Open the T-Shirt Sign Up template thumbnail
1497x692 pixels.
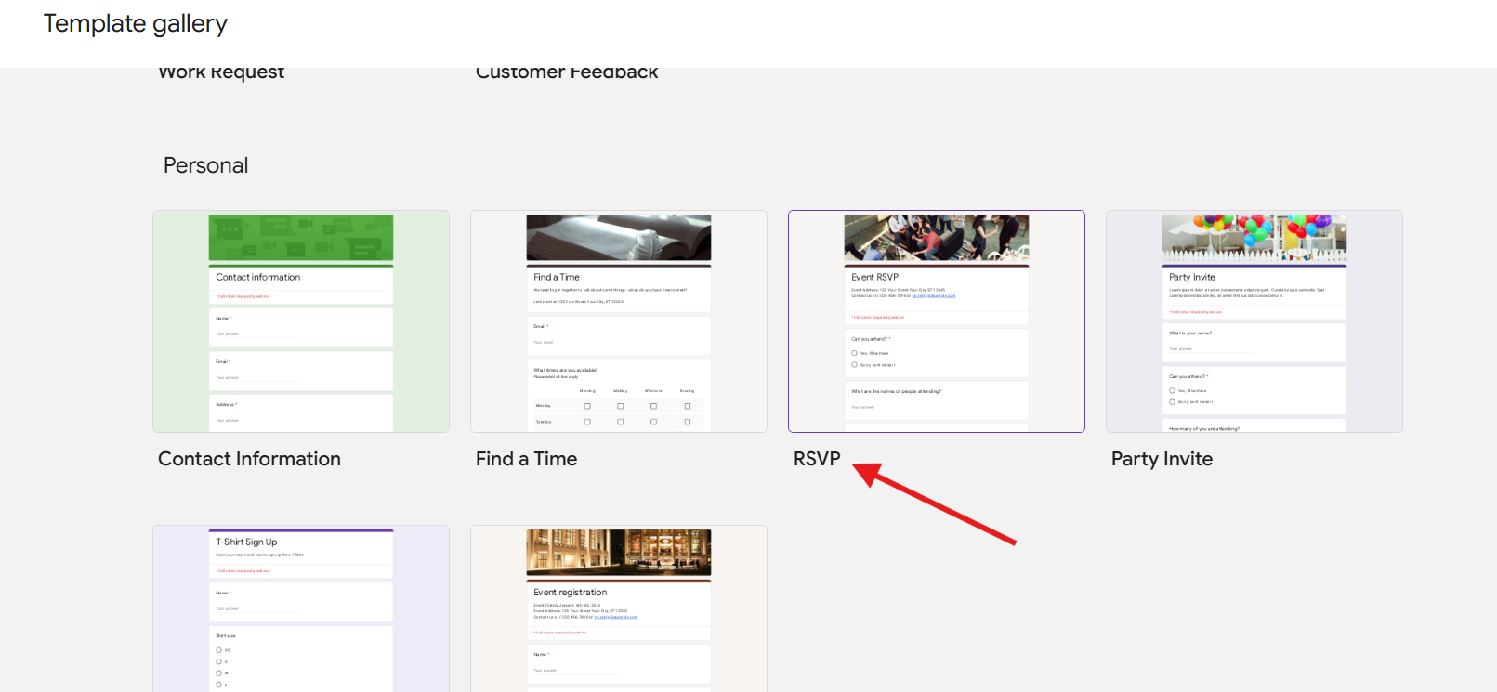pos(301,608)
